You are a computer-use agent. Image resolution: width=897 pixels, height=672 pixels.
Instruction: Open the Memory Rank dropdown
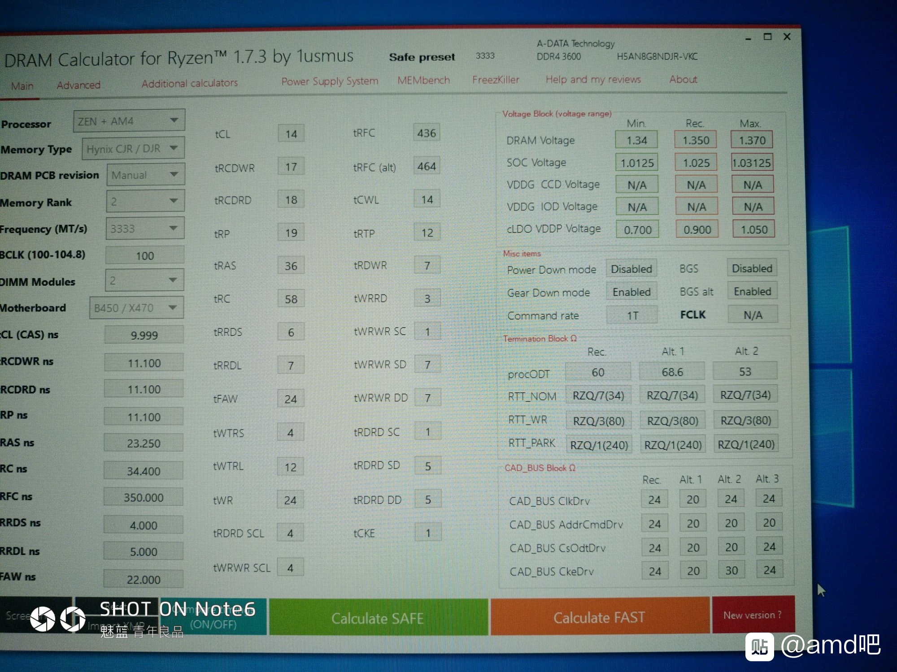(145, 201)
